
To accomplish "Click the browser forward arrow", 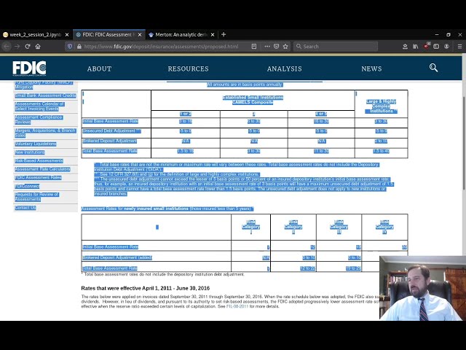I will pyautogui.click(x=17, y=47).
